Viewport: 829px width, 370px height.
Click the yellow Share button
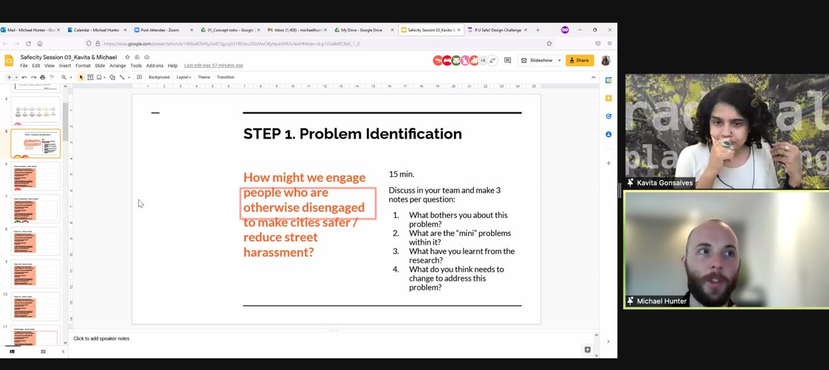(x=580, y=60)
